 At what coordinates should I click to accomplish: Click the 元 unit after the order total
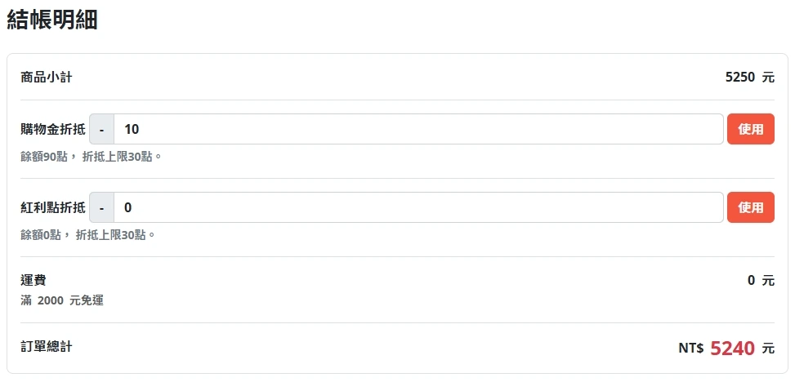coord(768,349)
